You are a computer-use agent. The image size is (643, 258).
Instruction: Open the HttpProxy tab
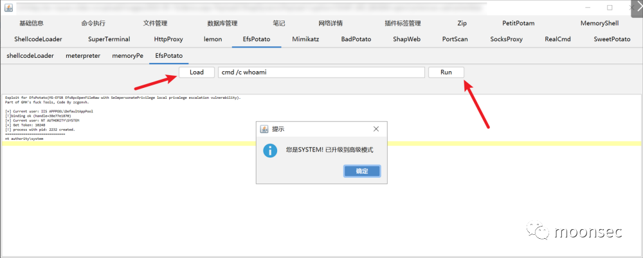pos(168,39)
